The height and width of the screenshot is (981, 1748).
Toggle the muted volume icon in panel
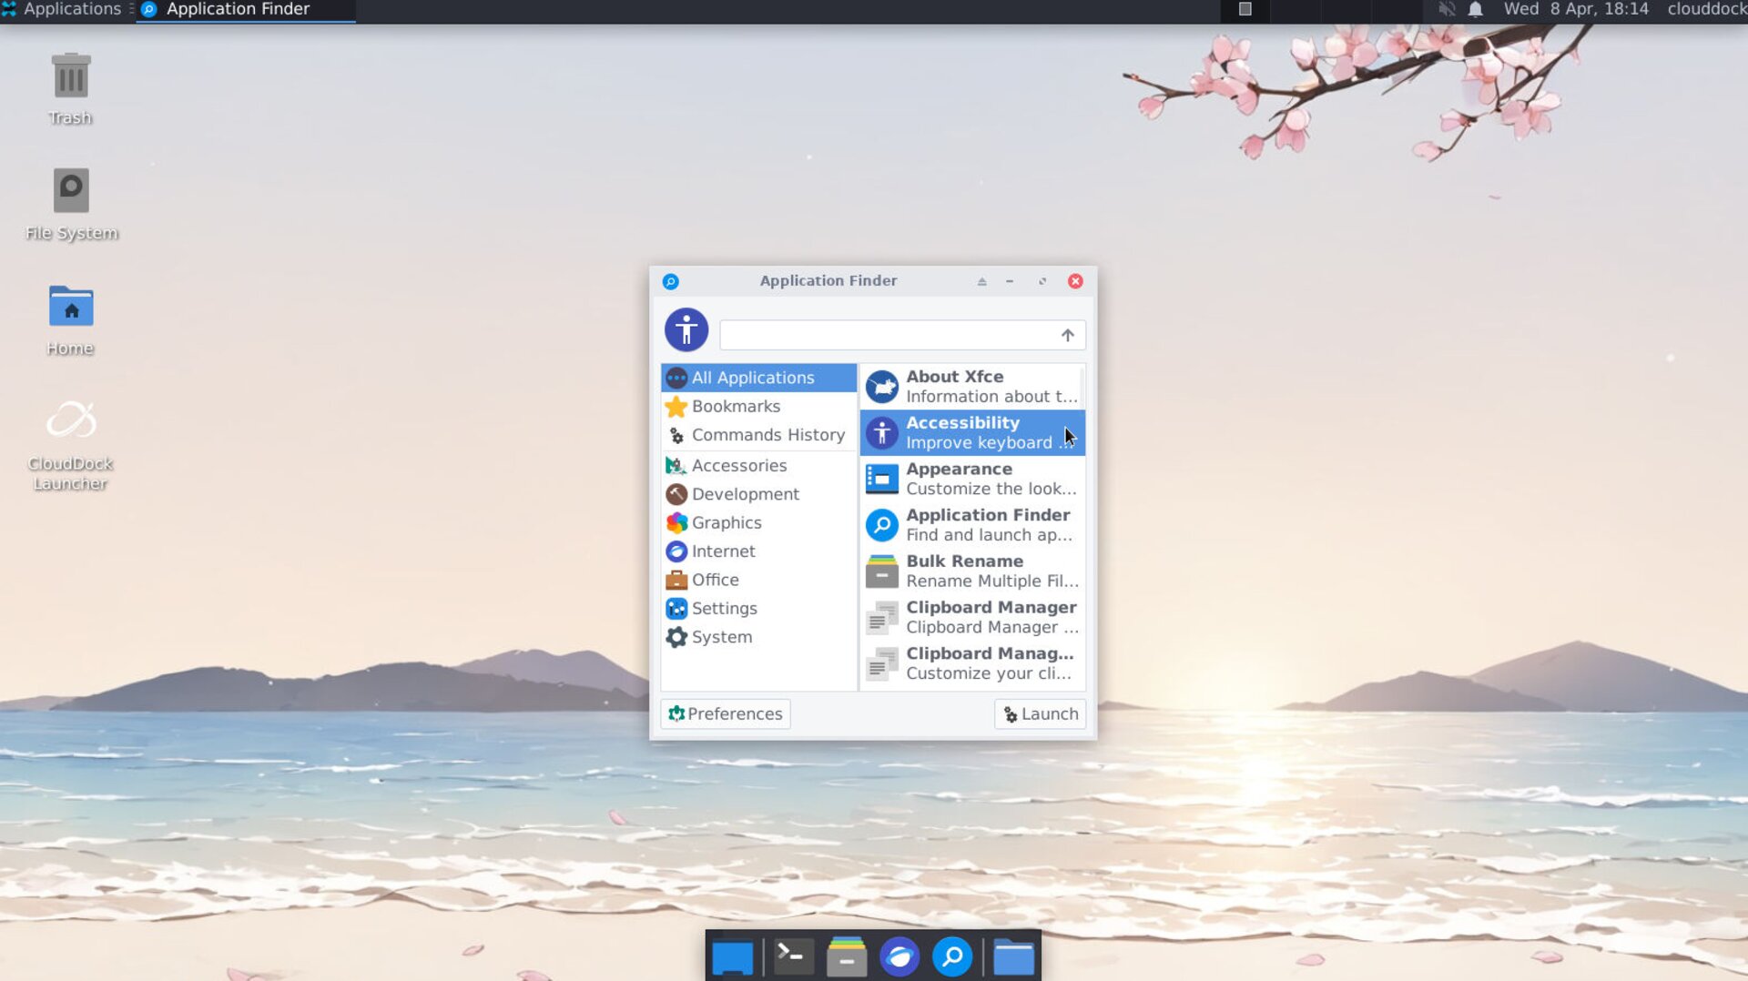[x=1446, y=10]
